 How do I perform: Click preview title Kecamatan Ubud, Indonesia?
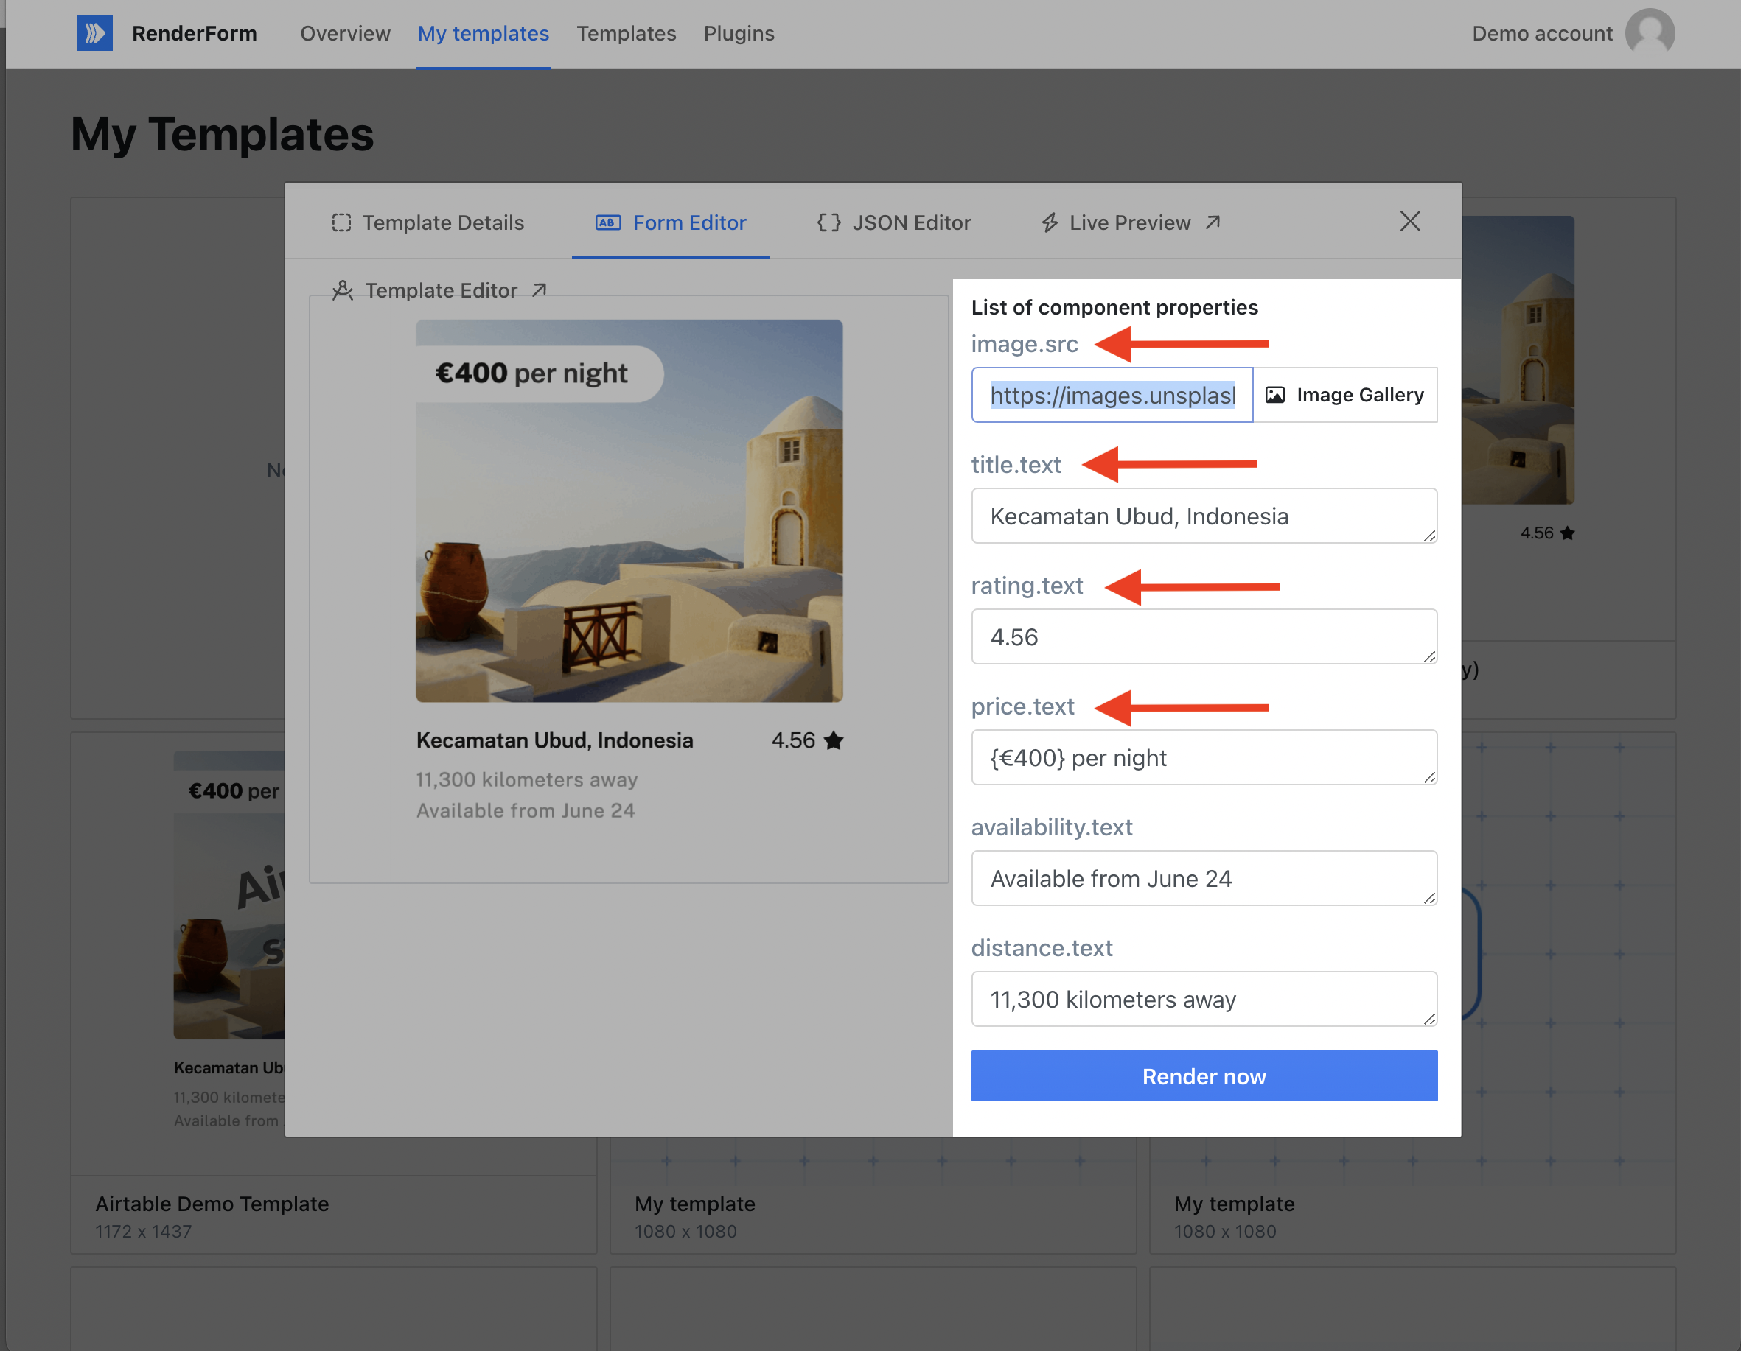point(555,741)
